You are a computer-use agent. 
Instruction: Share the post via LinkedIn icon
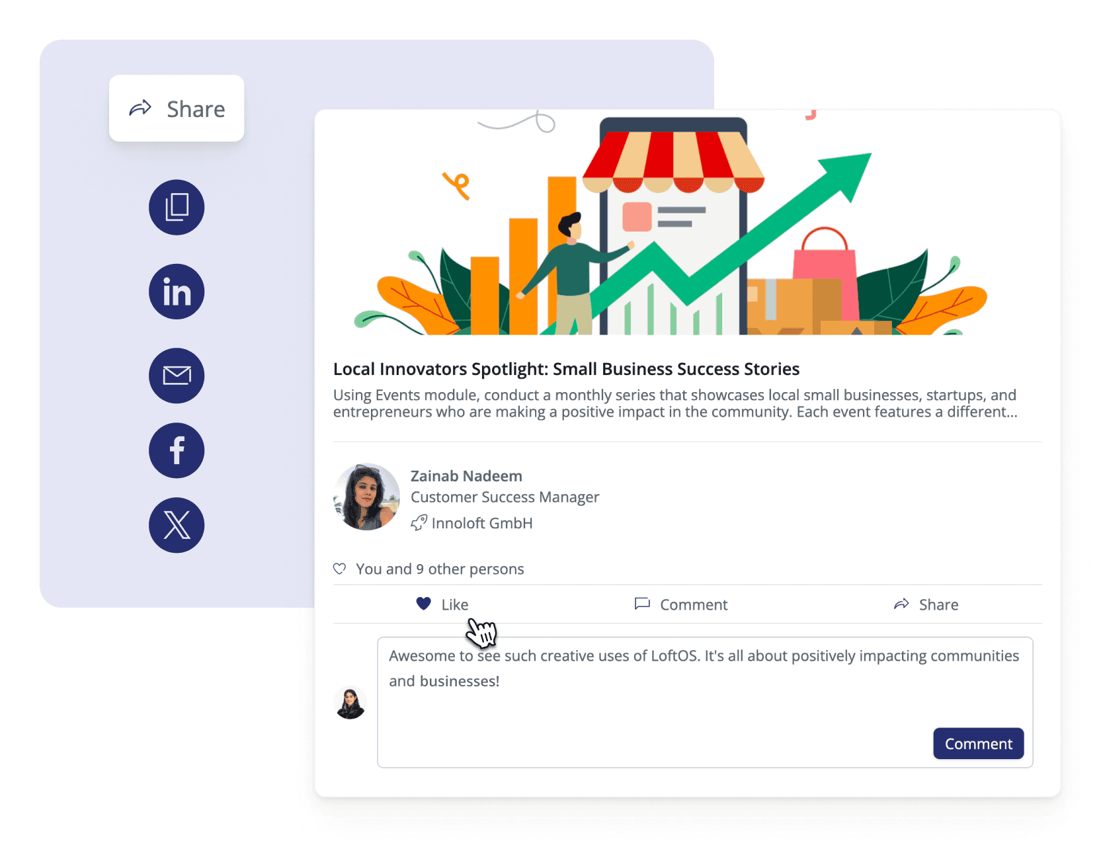pyautogui.click(x=177, y=292)
